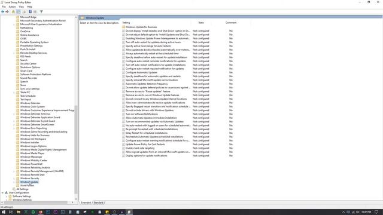Screen dimensions: 383x215
Task: Open the Help menu
Action: (29, 7)
